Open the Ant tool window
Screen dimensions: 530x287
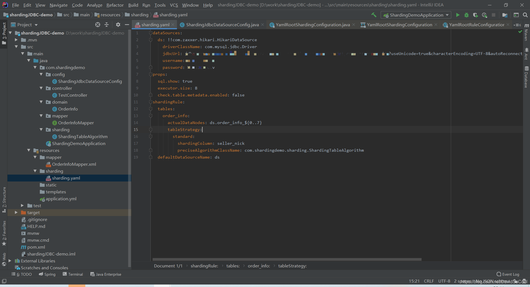click(526, 54)
